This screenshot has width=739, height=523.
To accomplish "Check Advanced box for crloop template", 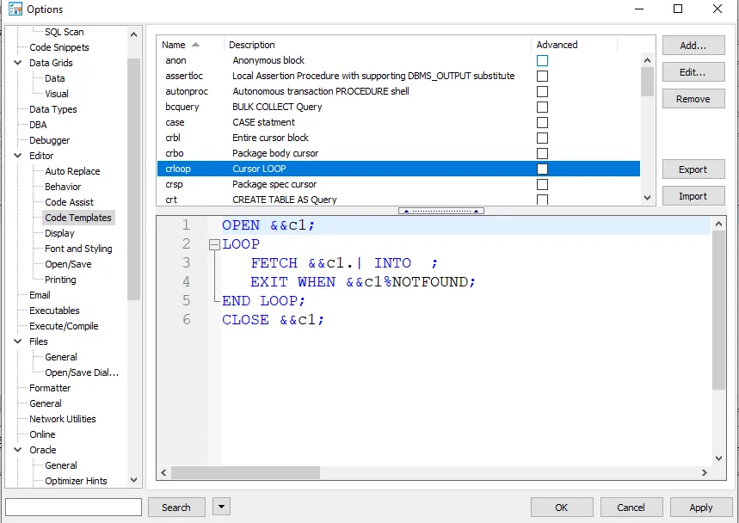I will tap(542, 169).
